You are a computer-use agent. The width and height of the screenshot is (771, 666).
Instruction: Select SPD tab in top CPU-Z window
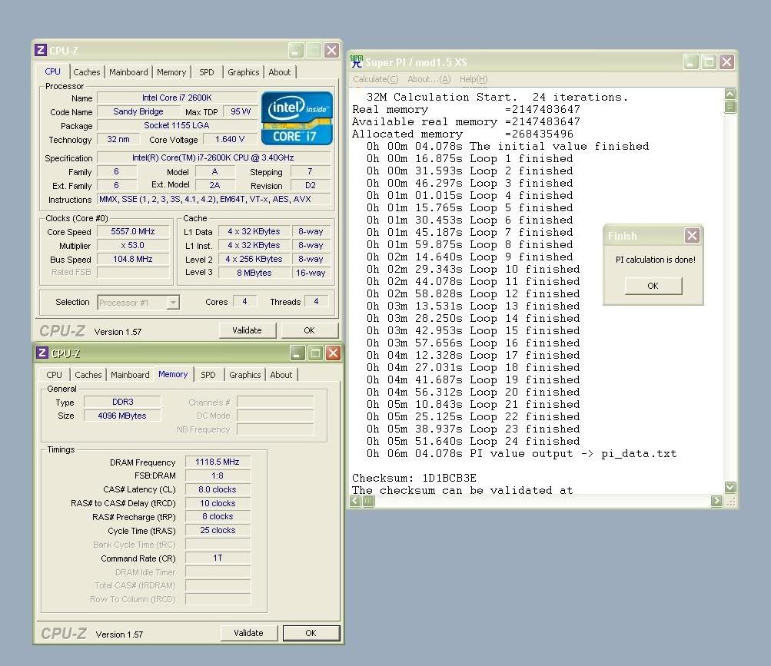coord(207,72)
